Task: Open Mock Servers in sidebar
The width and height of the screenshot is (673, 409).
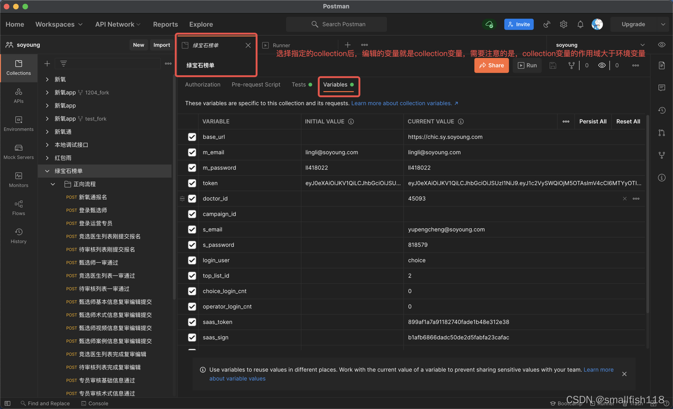Action: (18, 152)
